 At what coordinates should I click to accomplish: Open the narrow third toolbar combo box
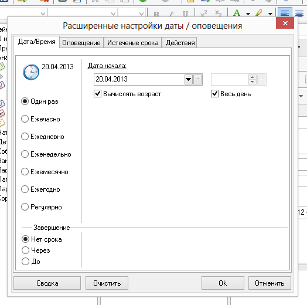132,13
